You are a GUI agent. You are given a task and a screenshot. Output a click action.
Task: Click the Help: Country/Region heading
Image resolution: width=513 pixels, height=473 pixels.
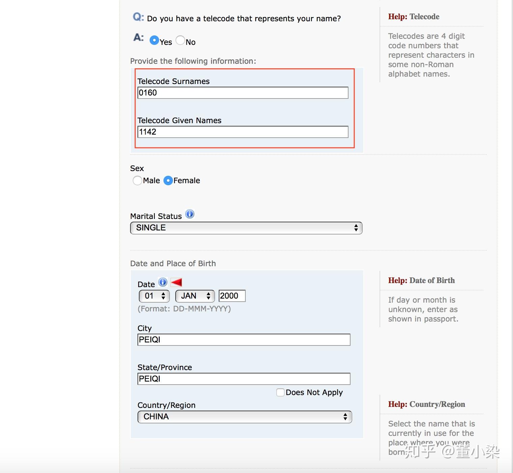click(426, 404)
